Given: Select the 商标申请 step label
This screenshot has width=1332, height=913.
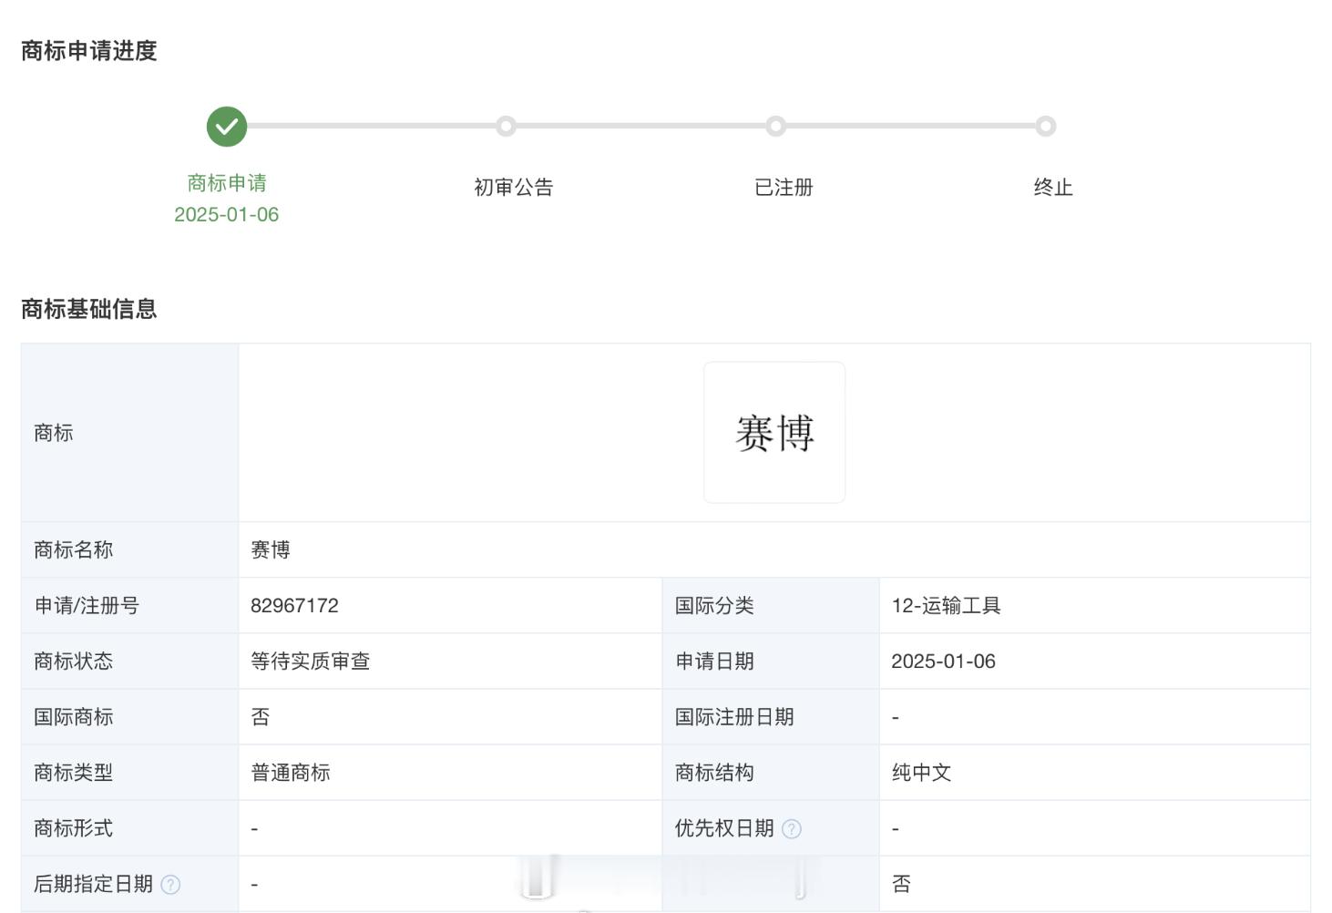Looking at the screenshot, I should coord(227,183).
